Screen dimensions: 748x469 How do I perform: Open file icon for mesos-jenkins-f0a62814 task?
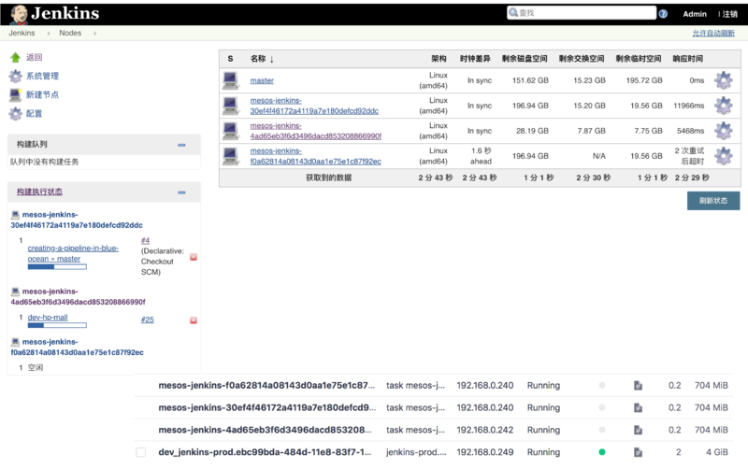tap(638, 386)
